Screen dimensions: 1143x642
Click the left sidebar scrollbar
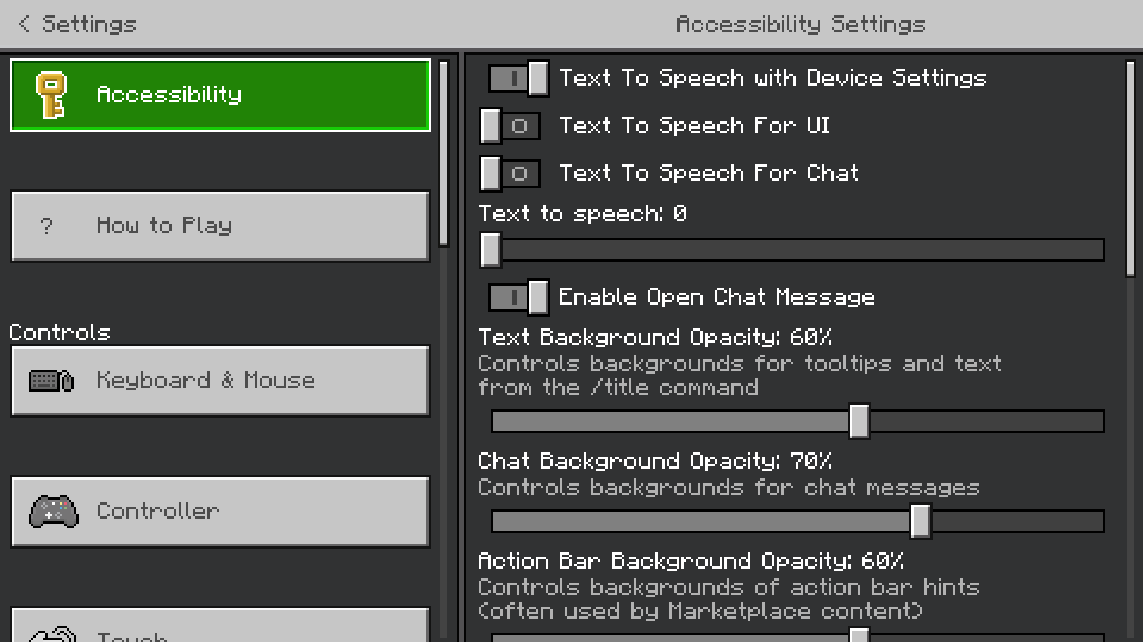pos(444,154)
